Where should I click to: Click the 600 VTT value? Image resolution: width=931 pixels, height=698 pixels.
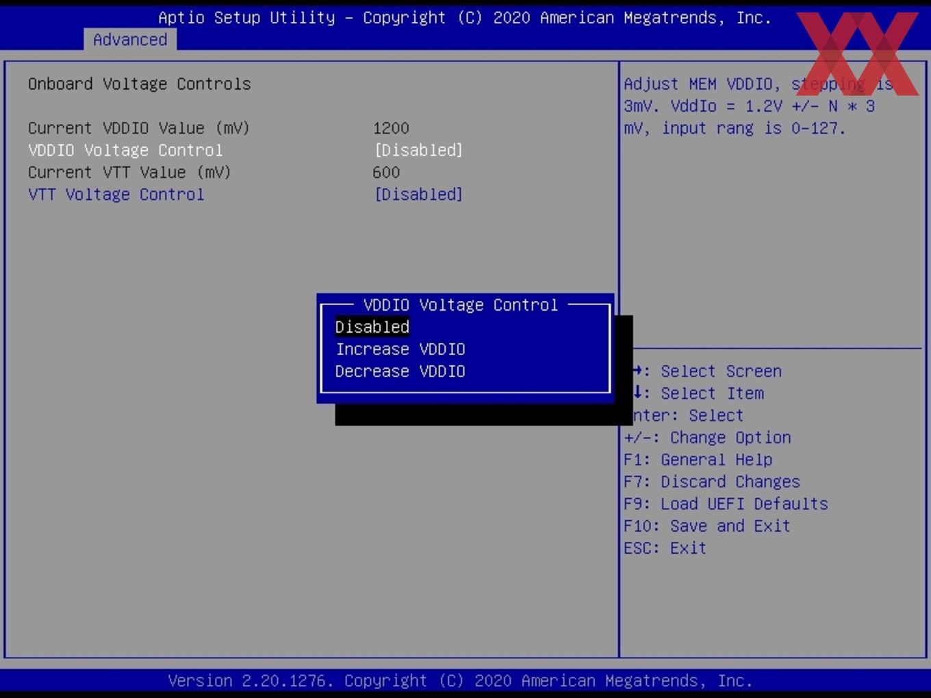tap(386, 172)
